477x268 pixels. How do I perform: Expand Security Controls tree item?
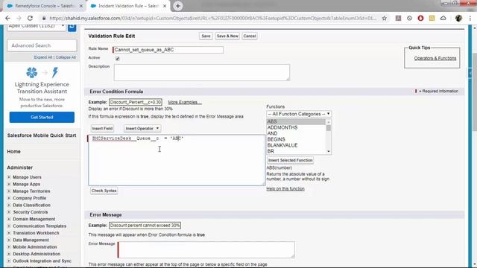(x=9, y=212)
